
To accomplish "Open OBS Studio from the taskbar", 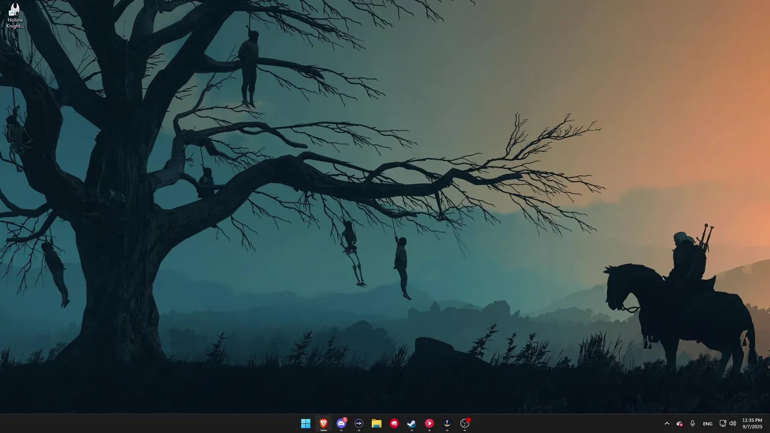I will (x=464, y=423).
